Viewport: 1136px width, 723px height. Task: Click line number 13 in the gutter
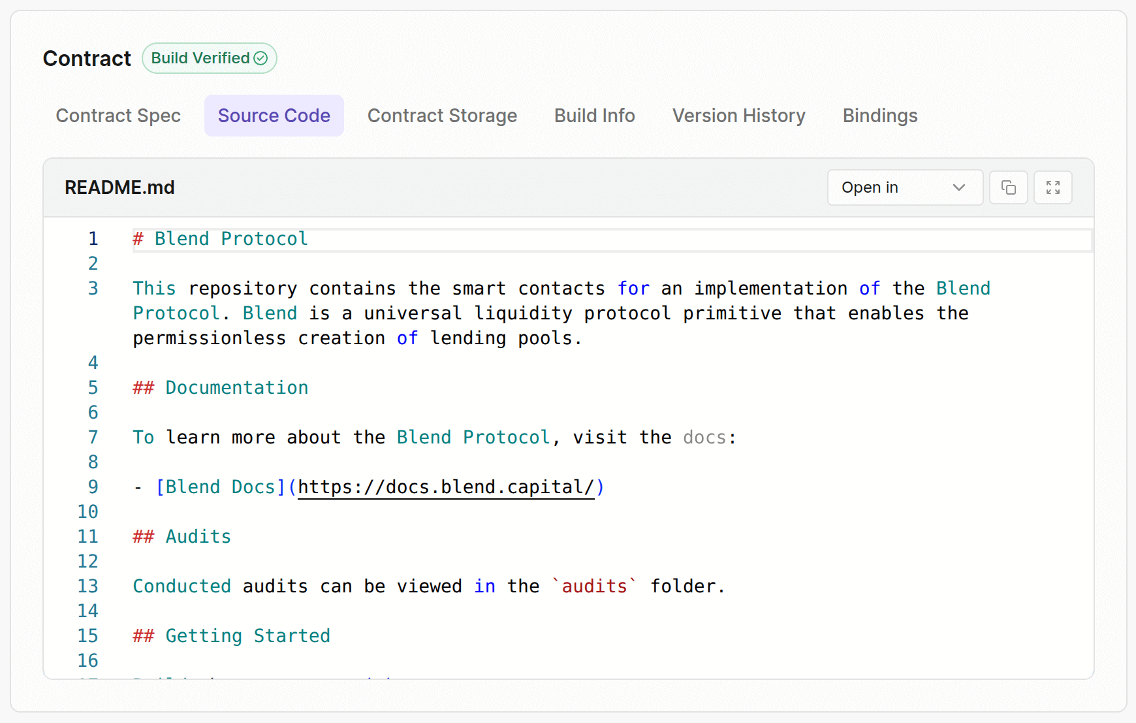88,586
